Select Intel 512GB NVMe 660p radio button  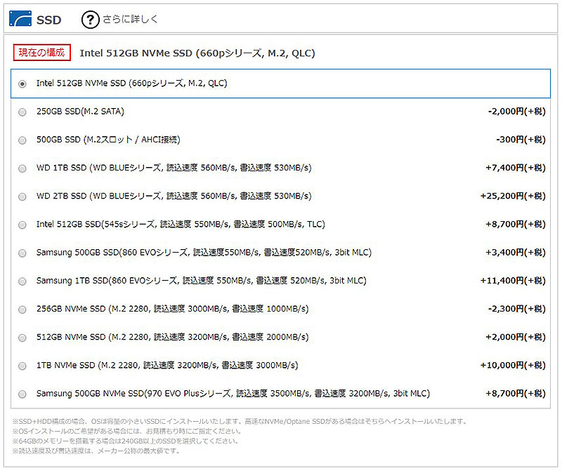(22, 84)
